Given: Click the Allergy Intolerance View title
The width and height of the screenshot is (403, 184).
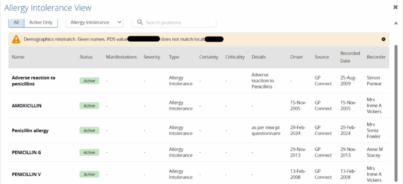Looking at the screenshot, I should (48, 8).
